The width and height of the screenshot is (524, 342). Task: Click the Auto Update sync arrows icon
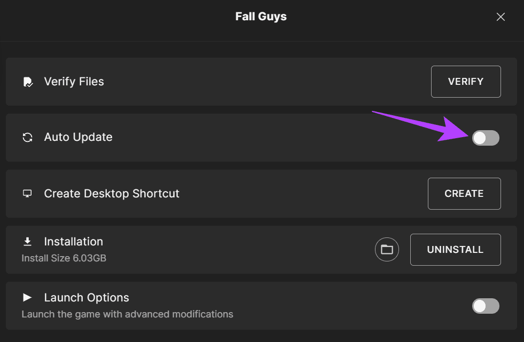tap(28, 138)
